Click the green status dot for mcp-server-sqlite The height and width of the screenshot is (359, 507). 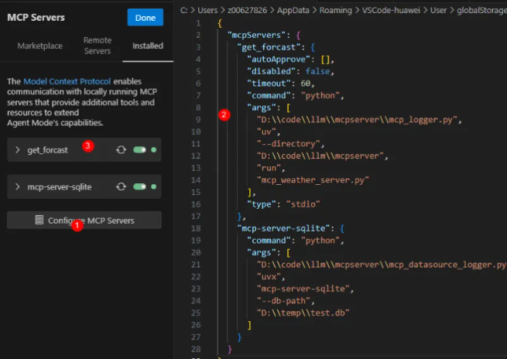point(154,186)
